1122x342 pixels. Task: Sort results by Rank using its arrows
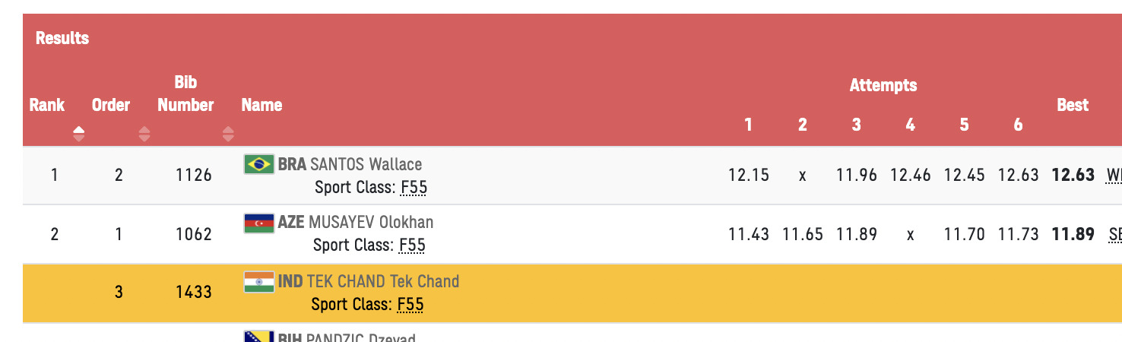79,135
